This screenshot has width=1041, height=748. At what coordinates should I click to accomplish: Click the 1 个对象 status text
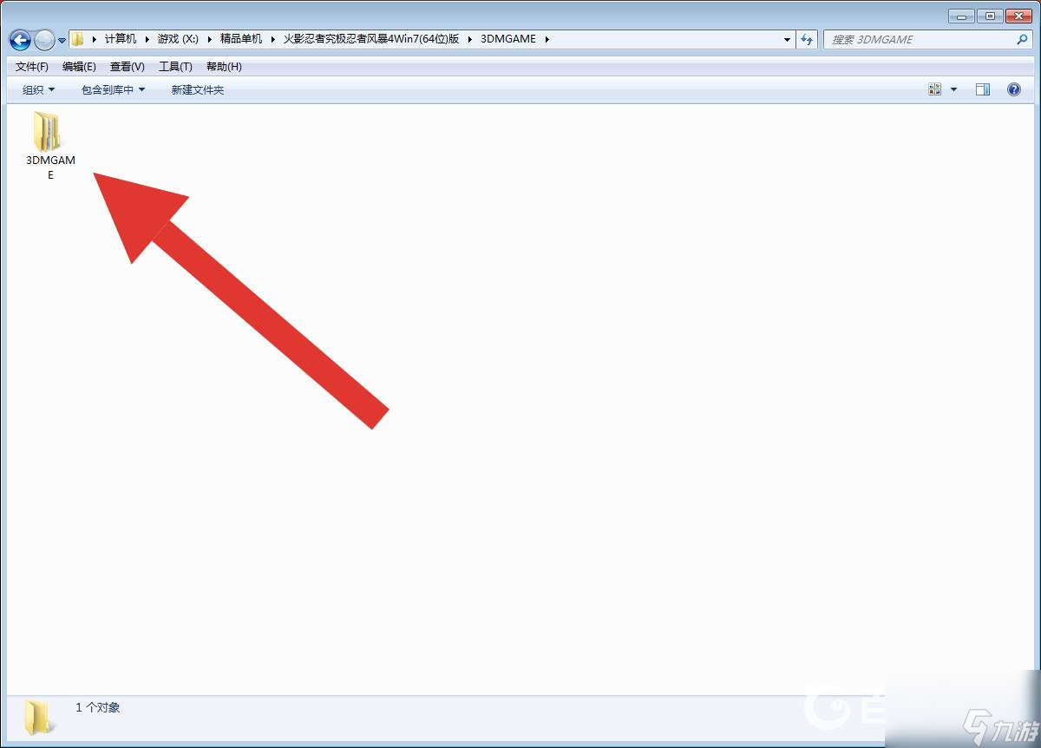(98, 708)
